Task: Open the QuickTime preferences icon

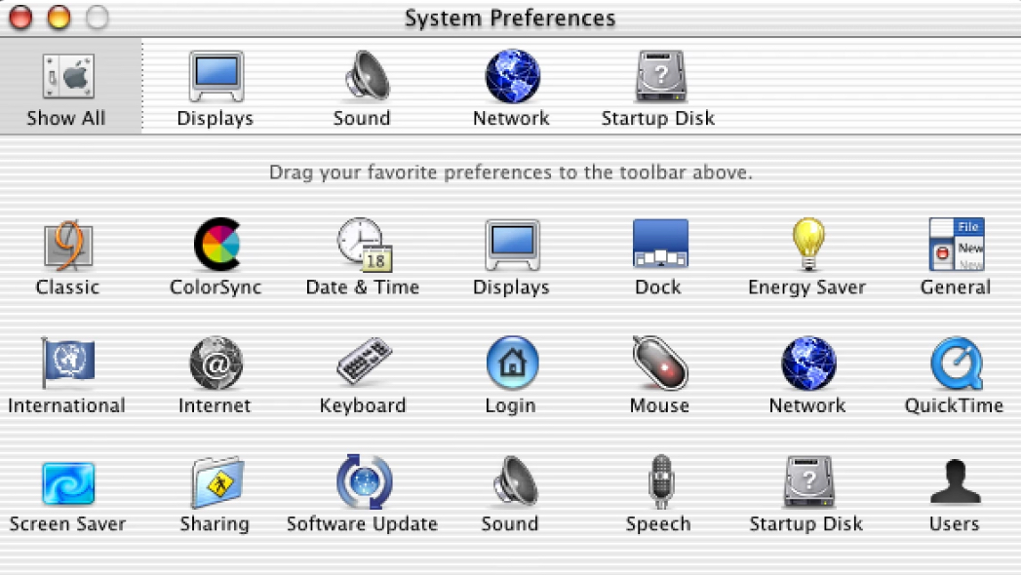Action: pyautogui.click(x=957, y=363)
